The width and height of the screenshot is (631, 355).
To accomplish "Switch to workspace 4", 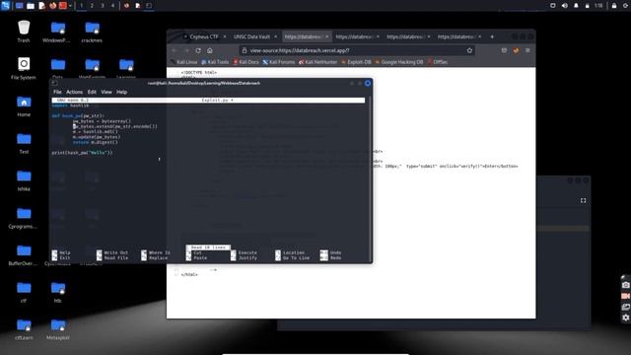I will point(112,6).
